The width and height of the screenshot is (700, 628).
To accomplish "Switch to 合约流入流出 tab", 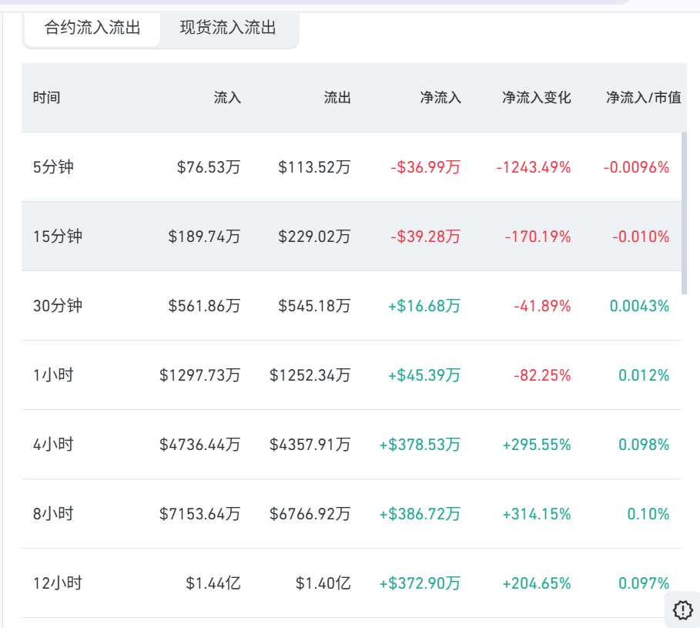I will pyautogui.click(x=92, y=29).
